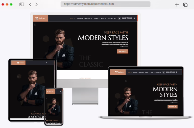This screenshot has width=194, height=128.
Task: Toggle the browser sidebar panel icon
Action: pos(22,5)
